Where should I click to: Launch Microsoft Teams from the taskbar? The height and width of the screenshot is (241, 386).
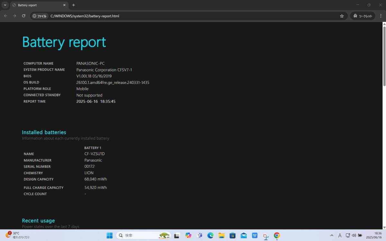point(199,236)
